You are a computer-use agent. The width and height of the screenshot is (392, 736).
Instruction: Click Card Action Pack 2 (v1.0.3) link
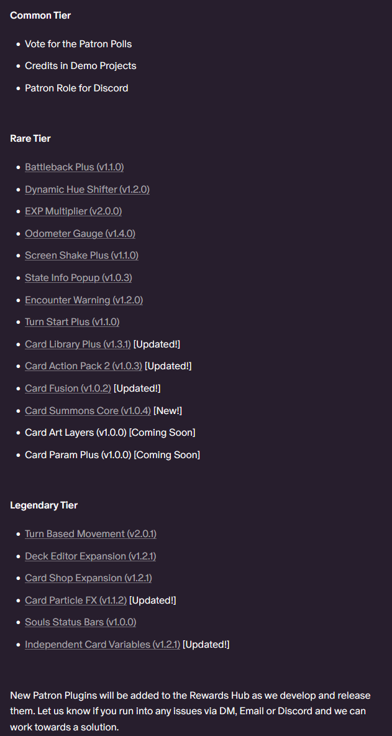(83, 366)
